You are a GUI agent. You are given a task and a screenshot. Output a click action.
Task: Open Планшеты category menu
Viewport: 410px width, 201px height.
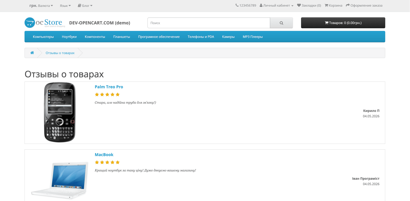121,37
